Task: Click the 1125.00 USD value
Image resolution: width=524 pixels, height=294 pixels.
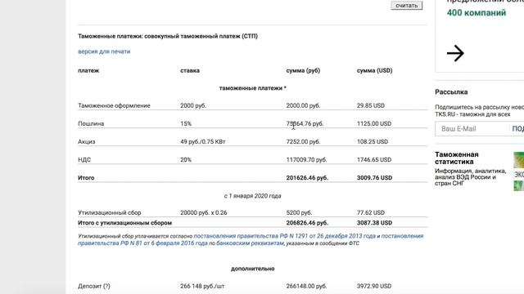Action: [x=374, y=123]
